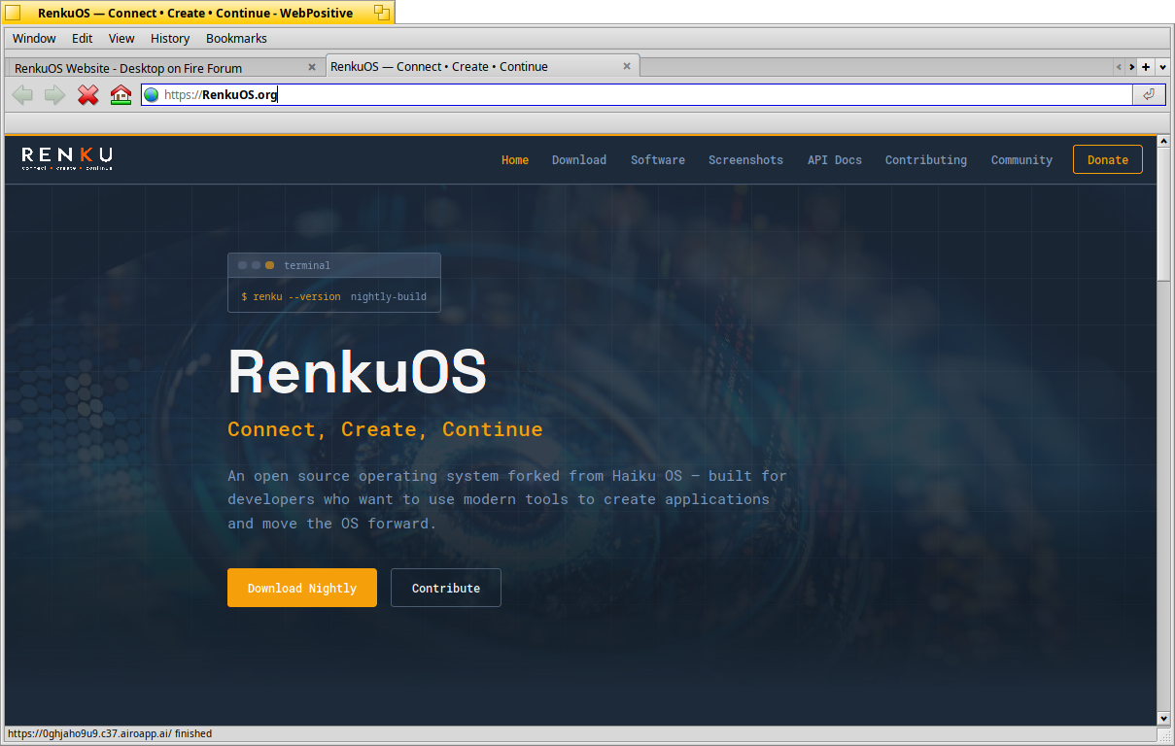This screenshot has height=746, width=1175.
Task: Go forward with the right arrow button
Action: (x=54, y=95)
